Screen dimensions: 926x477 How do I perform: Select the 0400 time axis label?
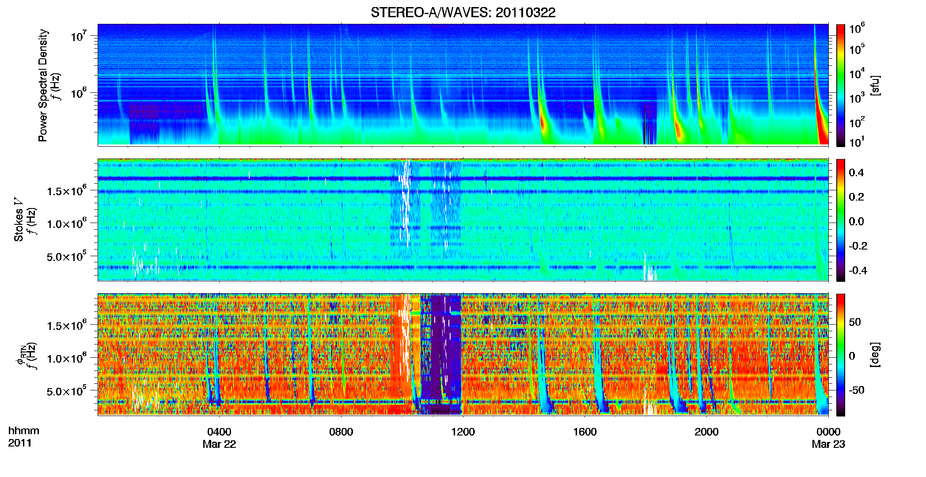coord(219,432)
